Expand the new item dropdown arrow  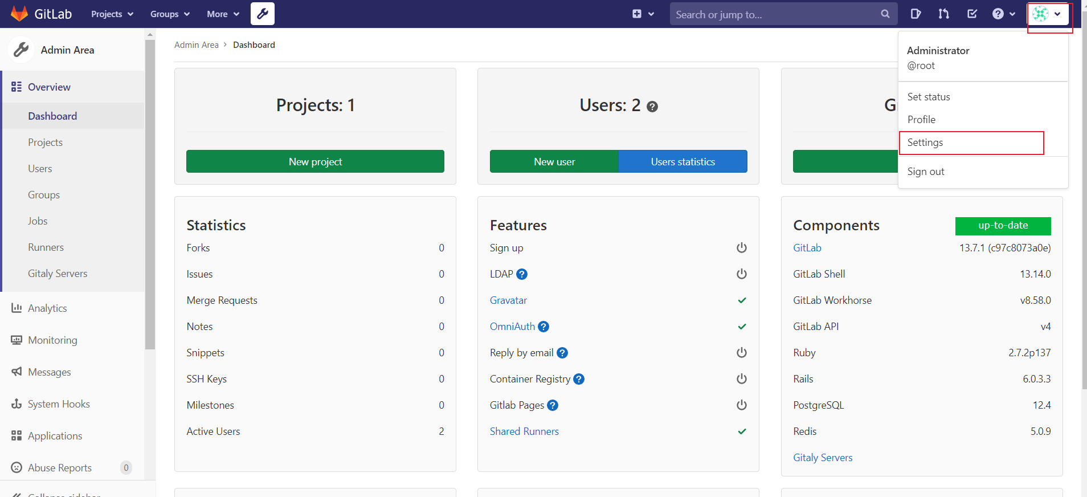tap(651, 14)
